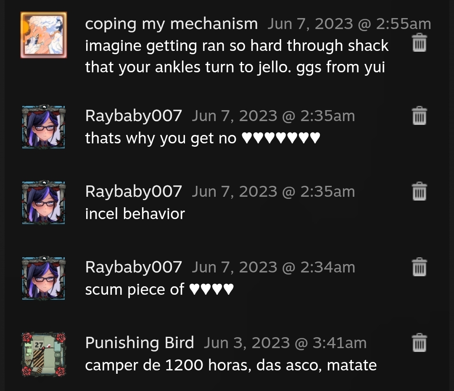This screenshot has height=391, width=454.
Task: Delete the "incel behavior" comment
Action: (x=419, y=191)
